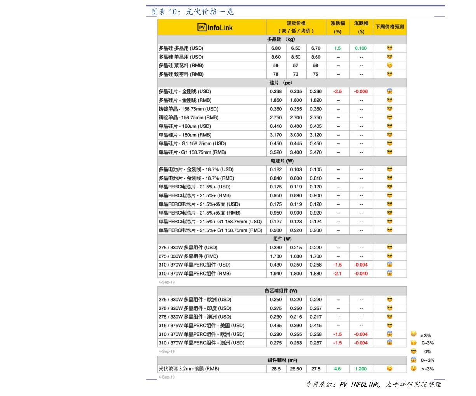476x396 pixels.
Task: Select the 电池片 (W) section header
Action: [282, 161]
